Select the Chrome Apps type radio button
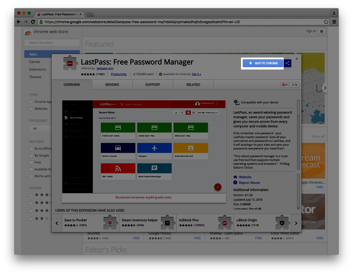The image size is (353, 275). point(31,102)
